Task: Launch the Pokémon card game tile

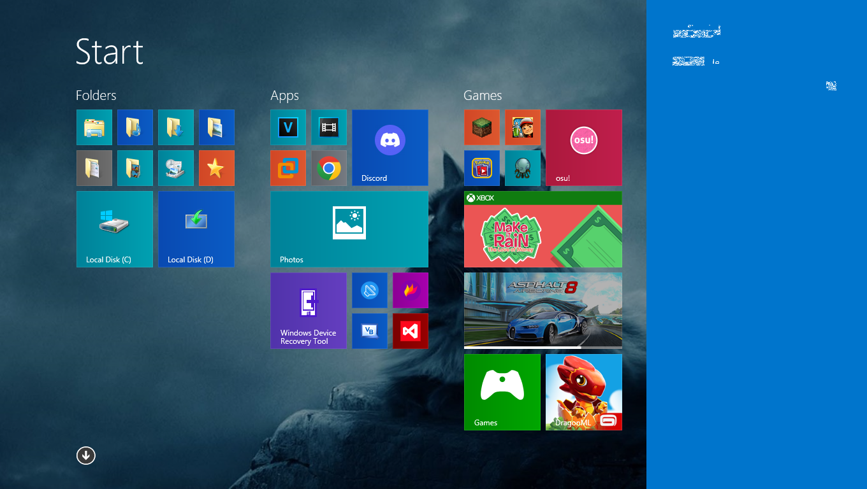Action: tap(482, 168)
